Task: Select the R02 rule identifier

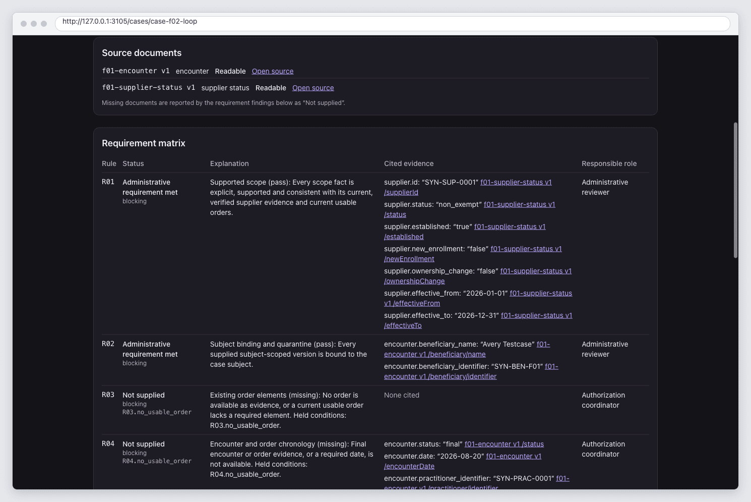Action: (108, 344)
